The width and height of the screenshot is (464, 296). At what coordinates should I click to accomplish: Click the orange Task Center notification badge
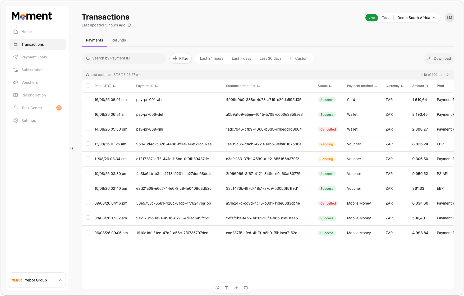point(59,108)
